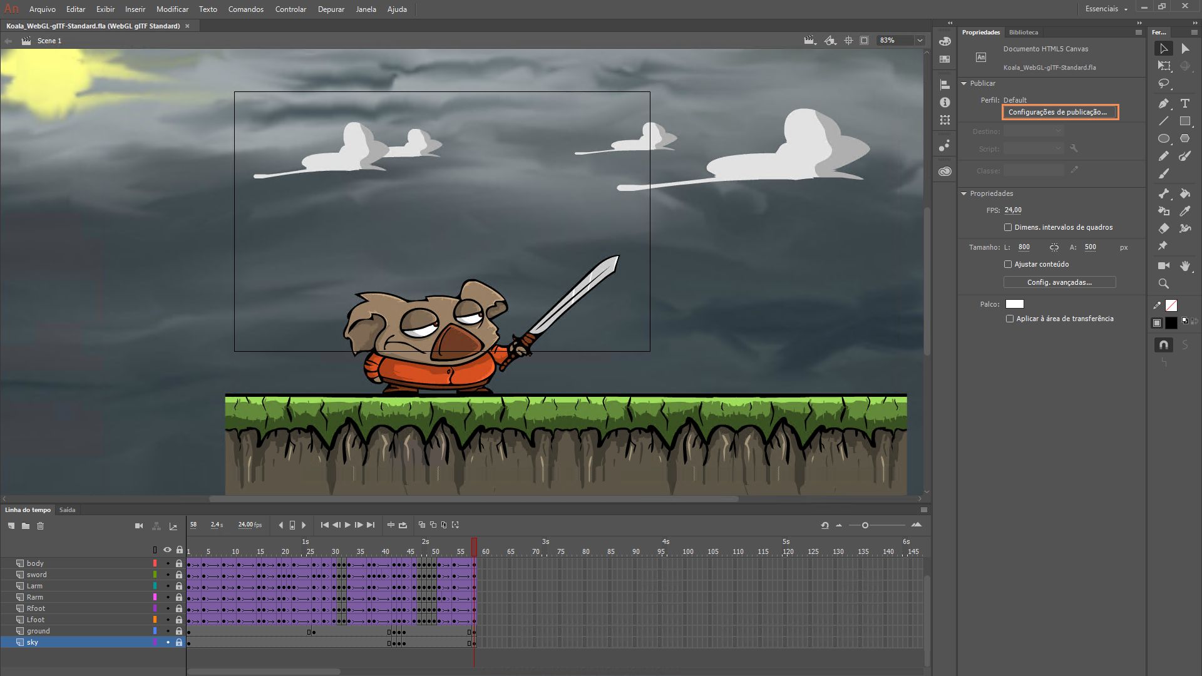Click Configurações de publicação button
The image size is (1202, 676).
[x=1059, y=112]
